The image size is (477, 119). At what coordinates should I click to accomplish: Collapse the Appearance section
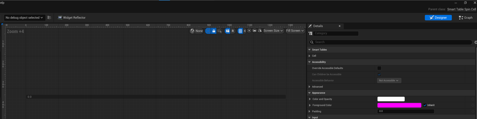point(309,93)
